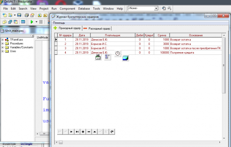The width and height of the screenshot is (231, 147).
Task: Click the grid's horizontal scrollbar thumb
Action: (x=61, y=142)
